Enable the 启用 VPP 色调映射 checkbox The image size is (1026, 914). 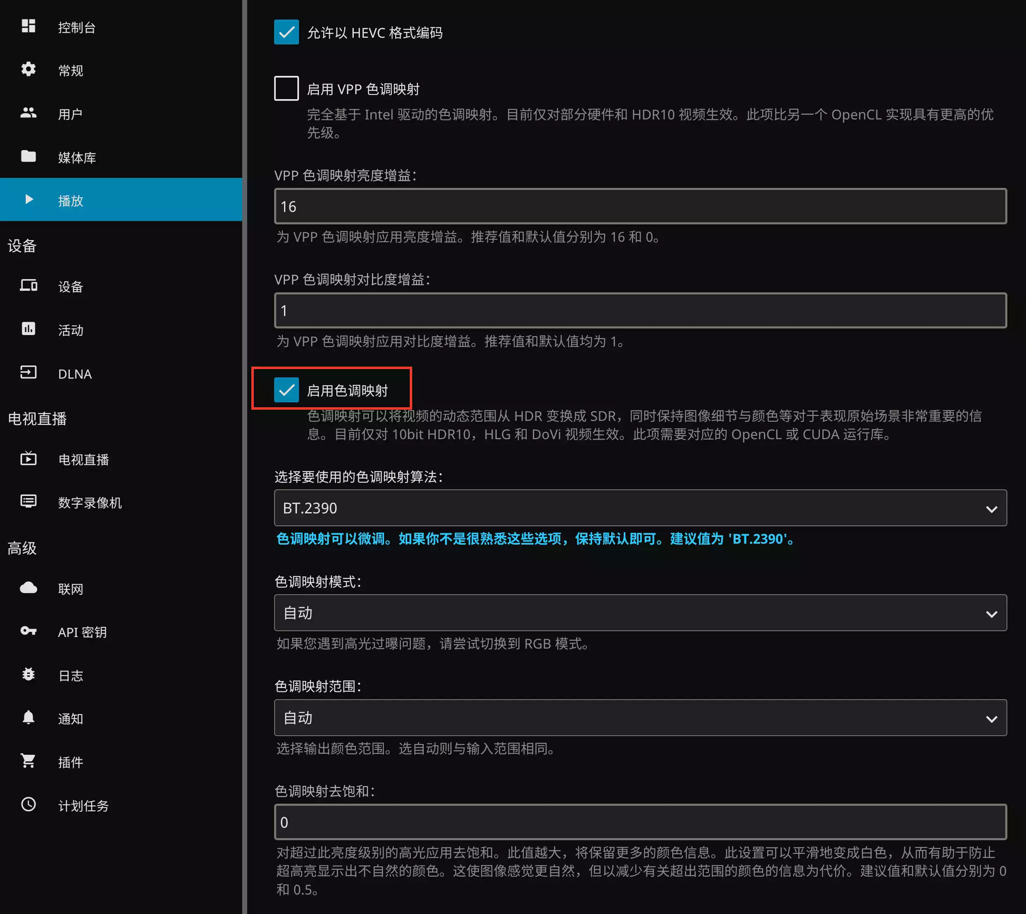point(286,88)
